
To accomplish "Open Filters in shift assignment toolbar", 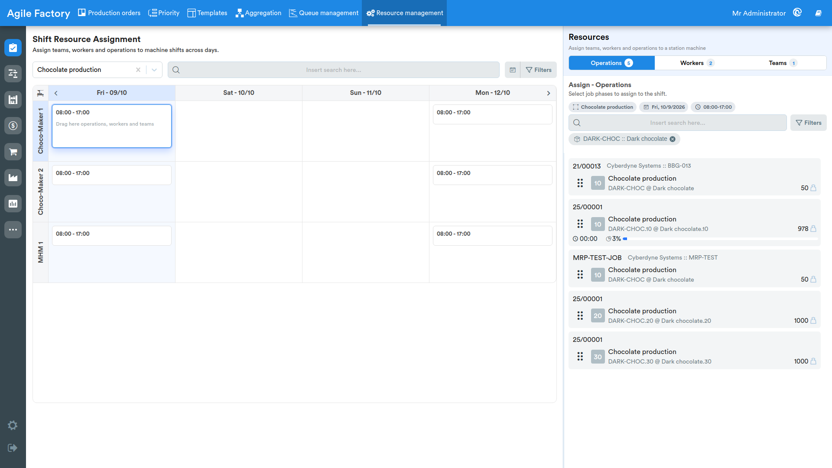I will click(539, 70).
